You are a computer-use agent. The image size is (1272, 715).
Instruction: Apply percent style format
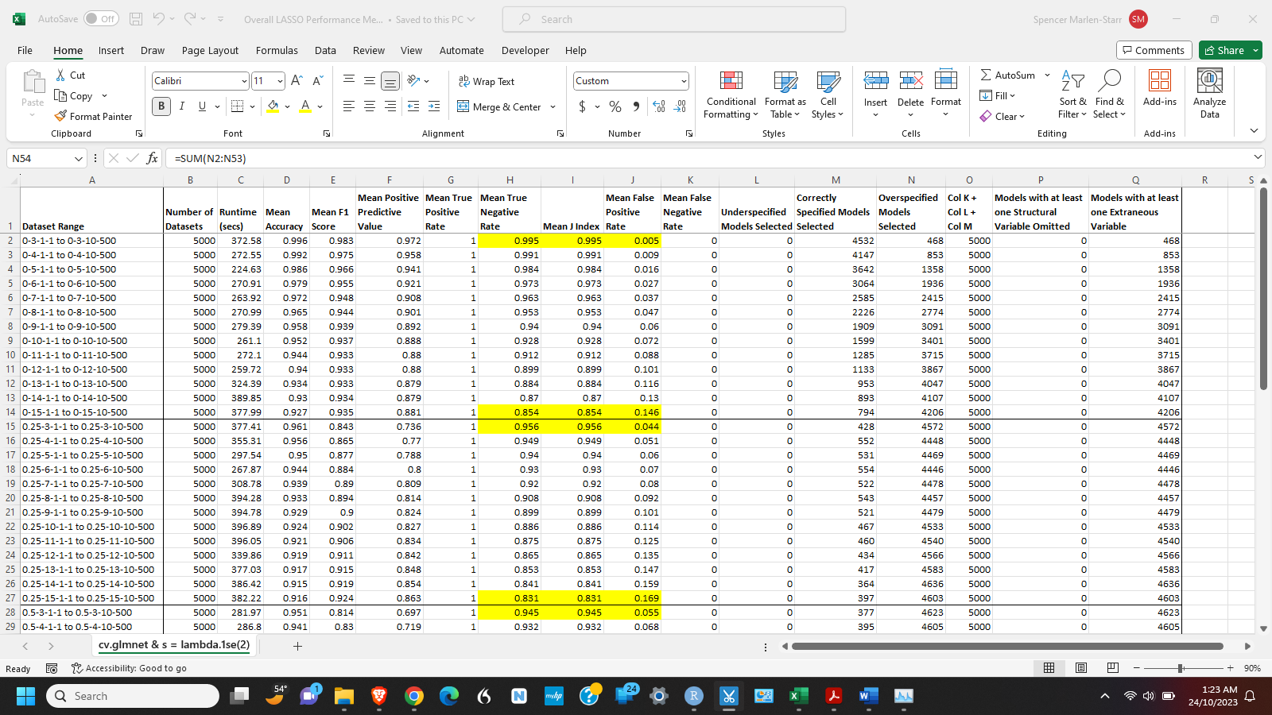click(615, 106)
